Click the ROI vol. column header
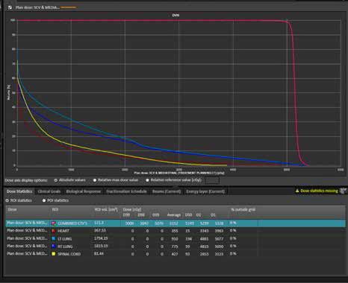Image resolution: width=348 pixels, height=283 pixels. coord(106,209)
